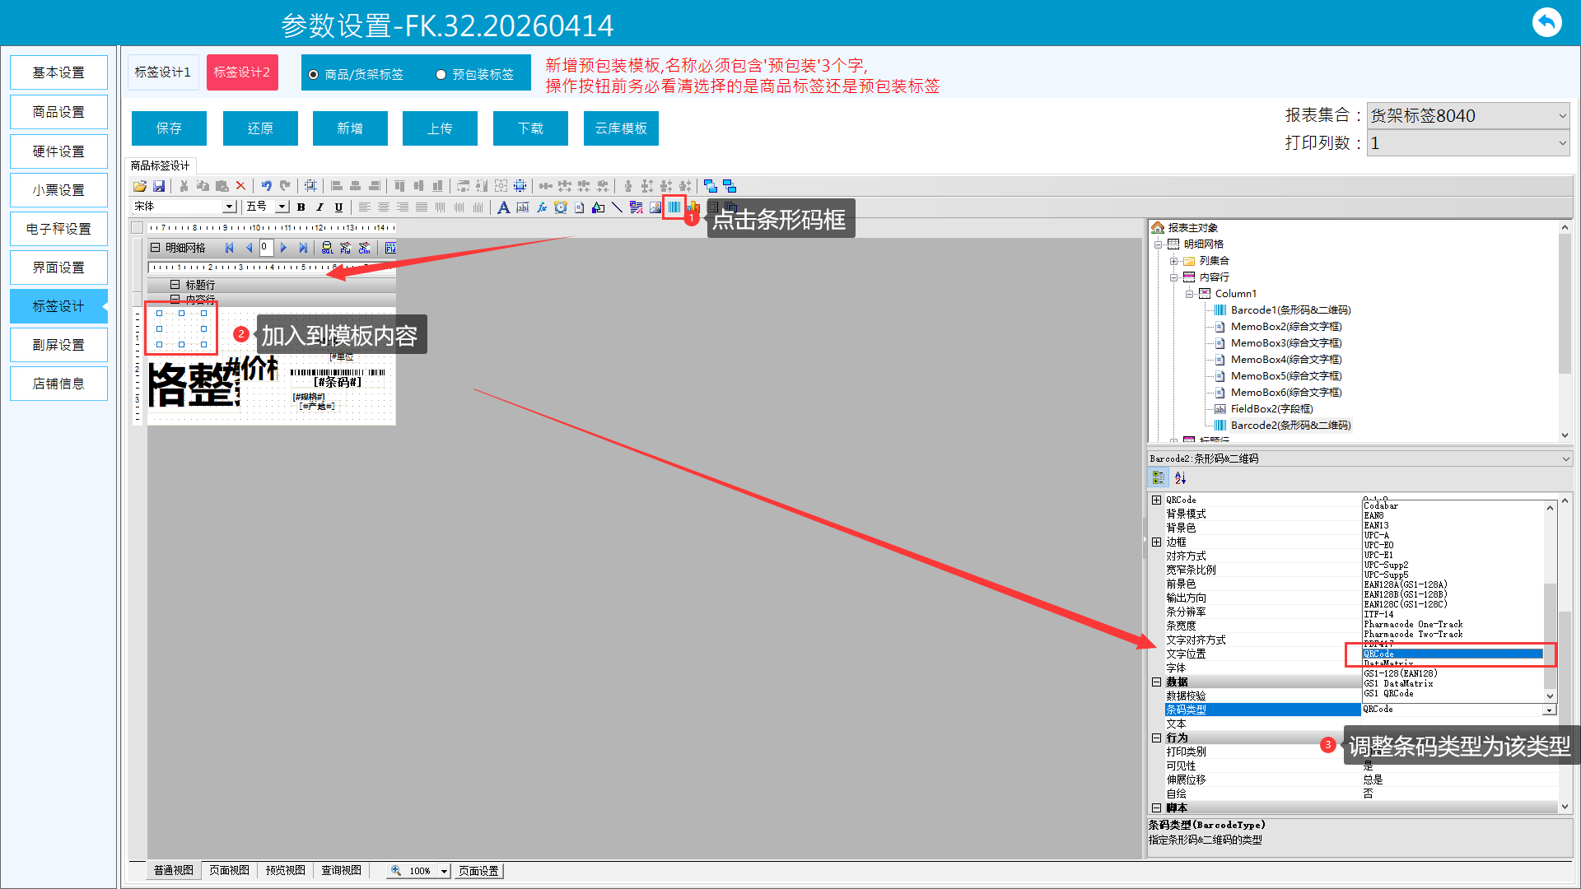Toggle bold text formatting
The image size is (1581, 889).
(301, 207)
